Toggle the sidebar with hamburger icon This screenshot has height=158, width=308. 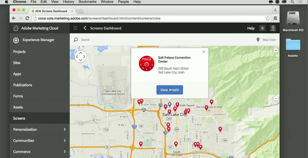point(75,28)
